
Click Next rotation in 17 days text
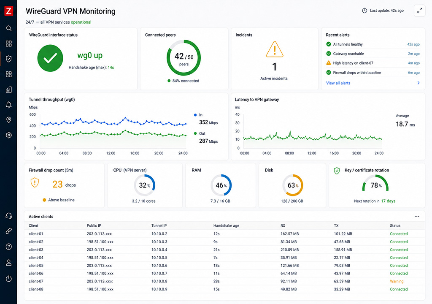[x=375, y=201]
